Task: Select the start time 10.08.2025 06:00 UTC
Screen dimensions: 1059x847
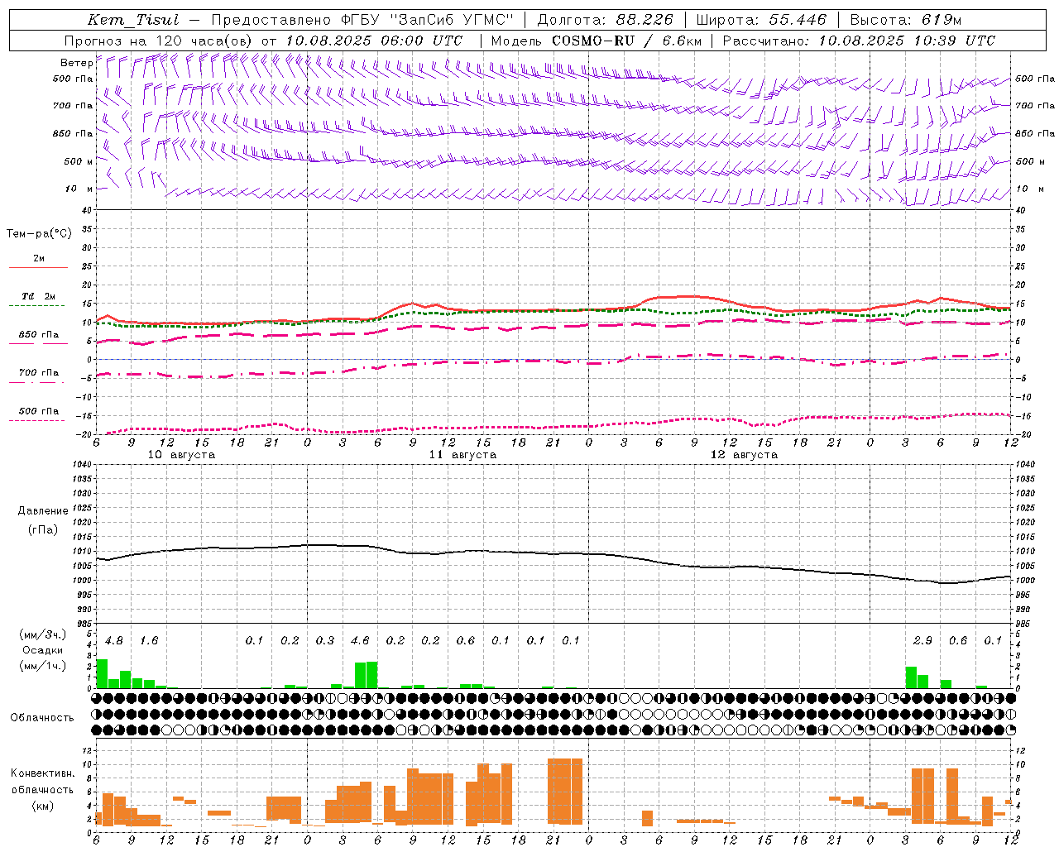Action: 374,41
